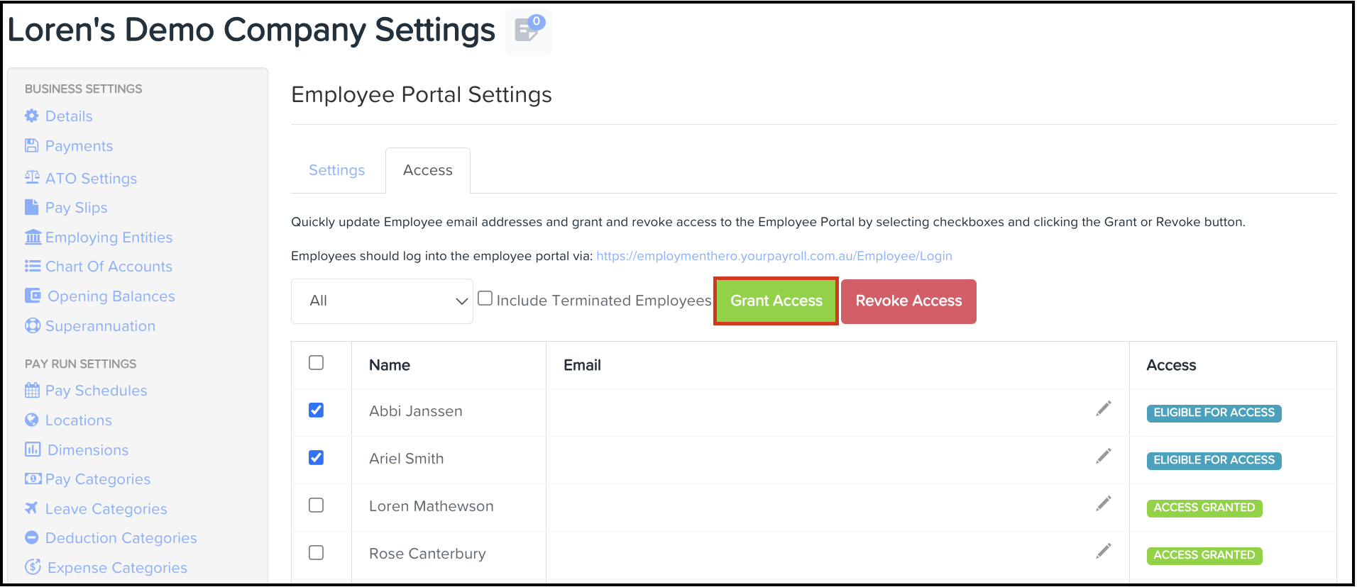
Task: Click the notes icon beside the page title
Action: 528,30
